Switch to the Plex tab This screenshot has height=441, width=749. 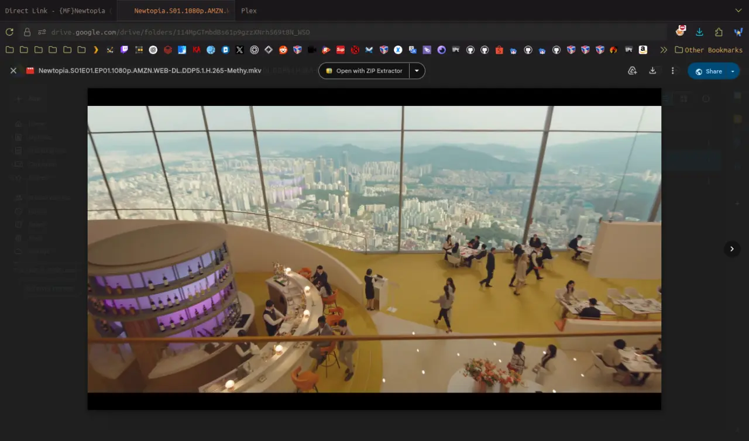coord(249,11)
